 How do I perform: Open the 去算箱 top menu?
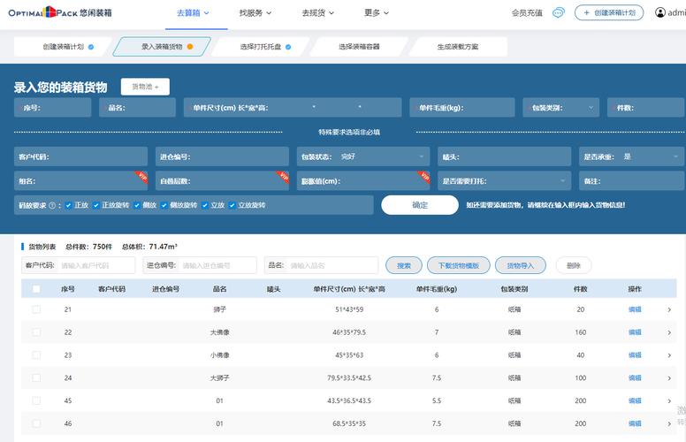pos(192,12)
